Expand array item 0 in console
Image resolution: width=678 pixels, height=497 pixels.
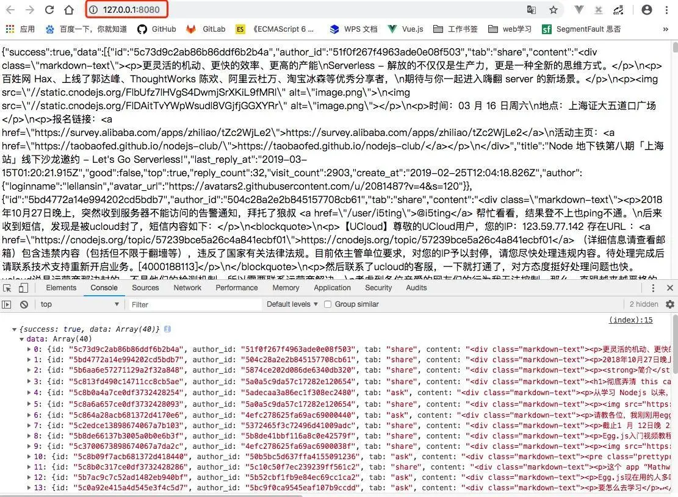(x=29, y=349)
